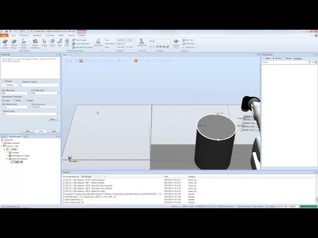Expand the Workobjects & Targets node

click(7, 156)
